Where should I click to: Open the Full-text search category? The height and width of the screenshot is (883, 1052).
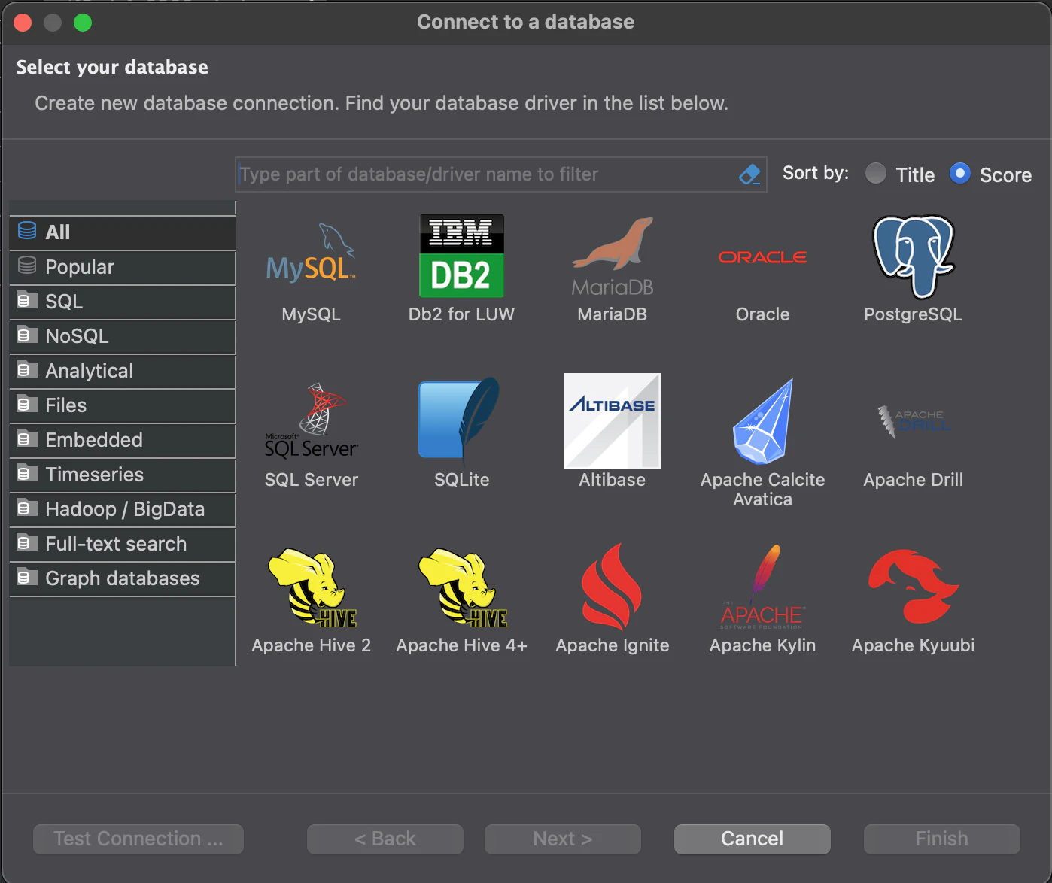(x=123, y=544)
